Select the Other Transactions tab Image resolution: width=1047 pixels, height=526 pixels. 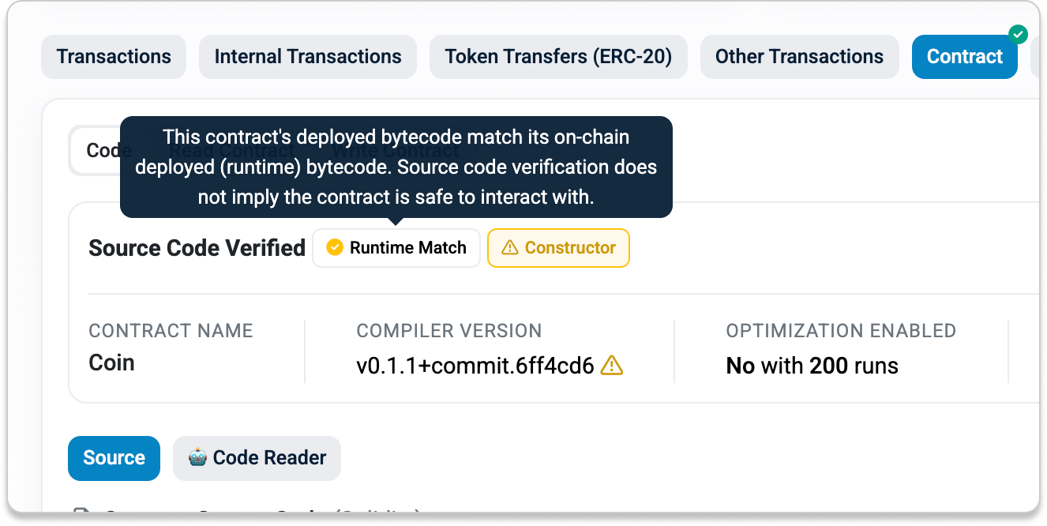tap(799, 57)
